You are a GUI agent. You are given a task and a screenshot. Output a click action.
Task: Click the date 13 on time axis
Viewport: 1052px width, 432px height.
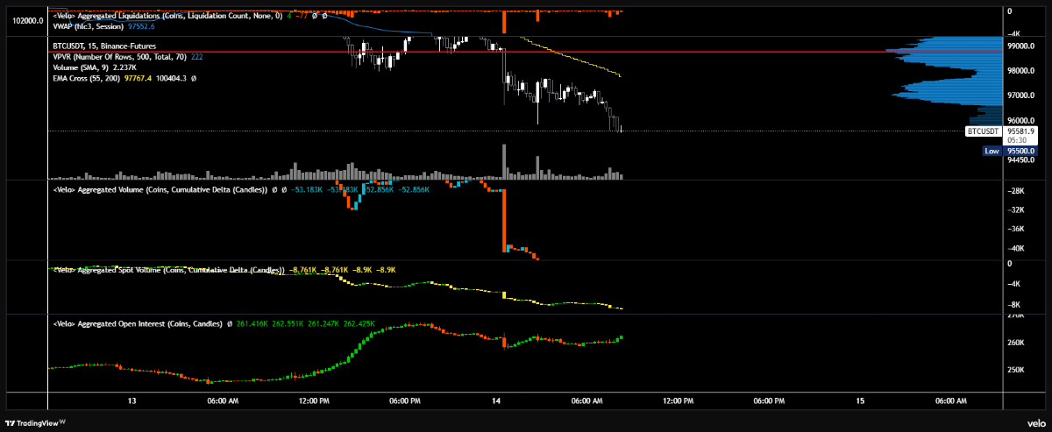point(131,400)
